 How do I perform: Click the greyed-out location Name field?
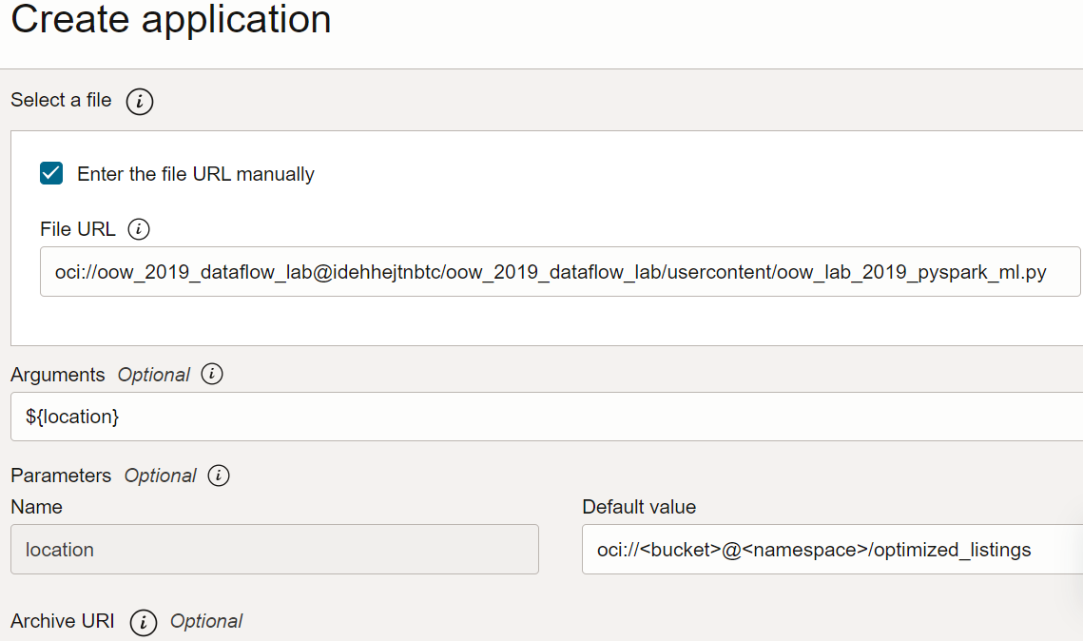pos(274,550)
